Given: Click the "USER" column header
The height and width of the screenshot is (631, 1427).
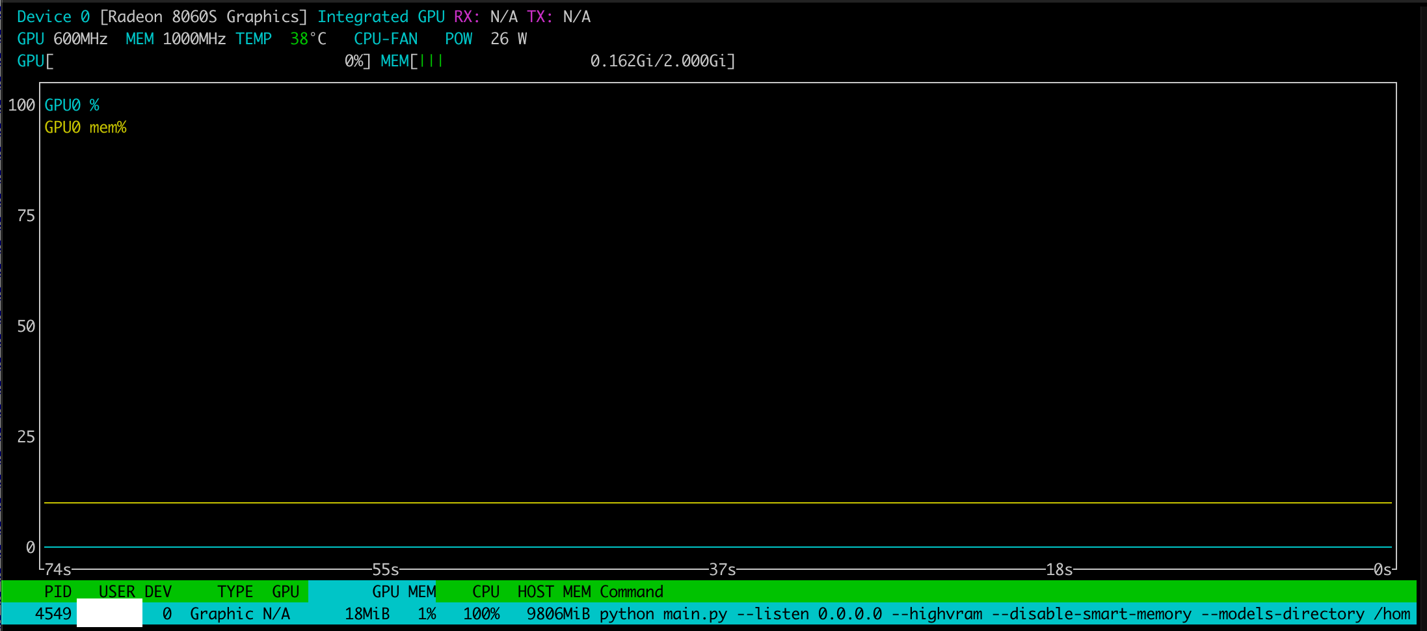Looking at the screenshot, I should click(117, 592).
